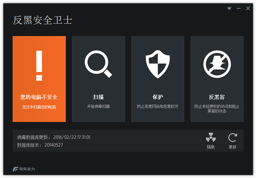
Task: Click the database version 20140527 value
Action: [x=54, y=145]
